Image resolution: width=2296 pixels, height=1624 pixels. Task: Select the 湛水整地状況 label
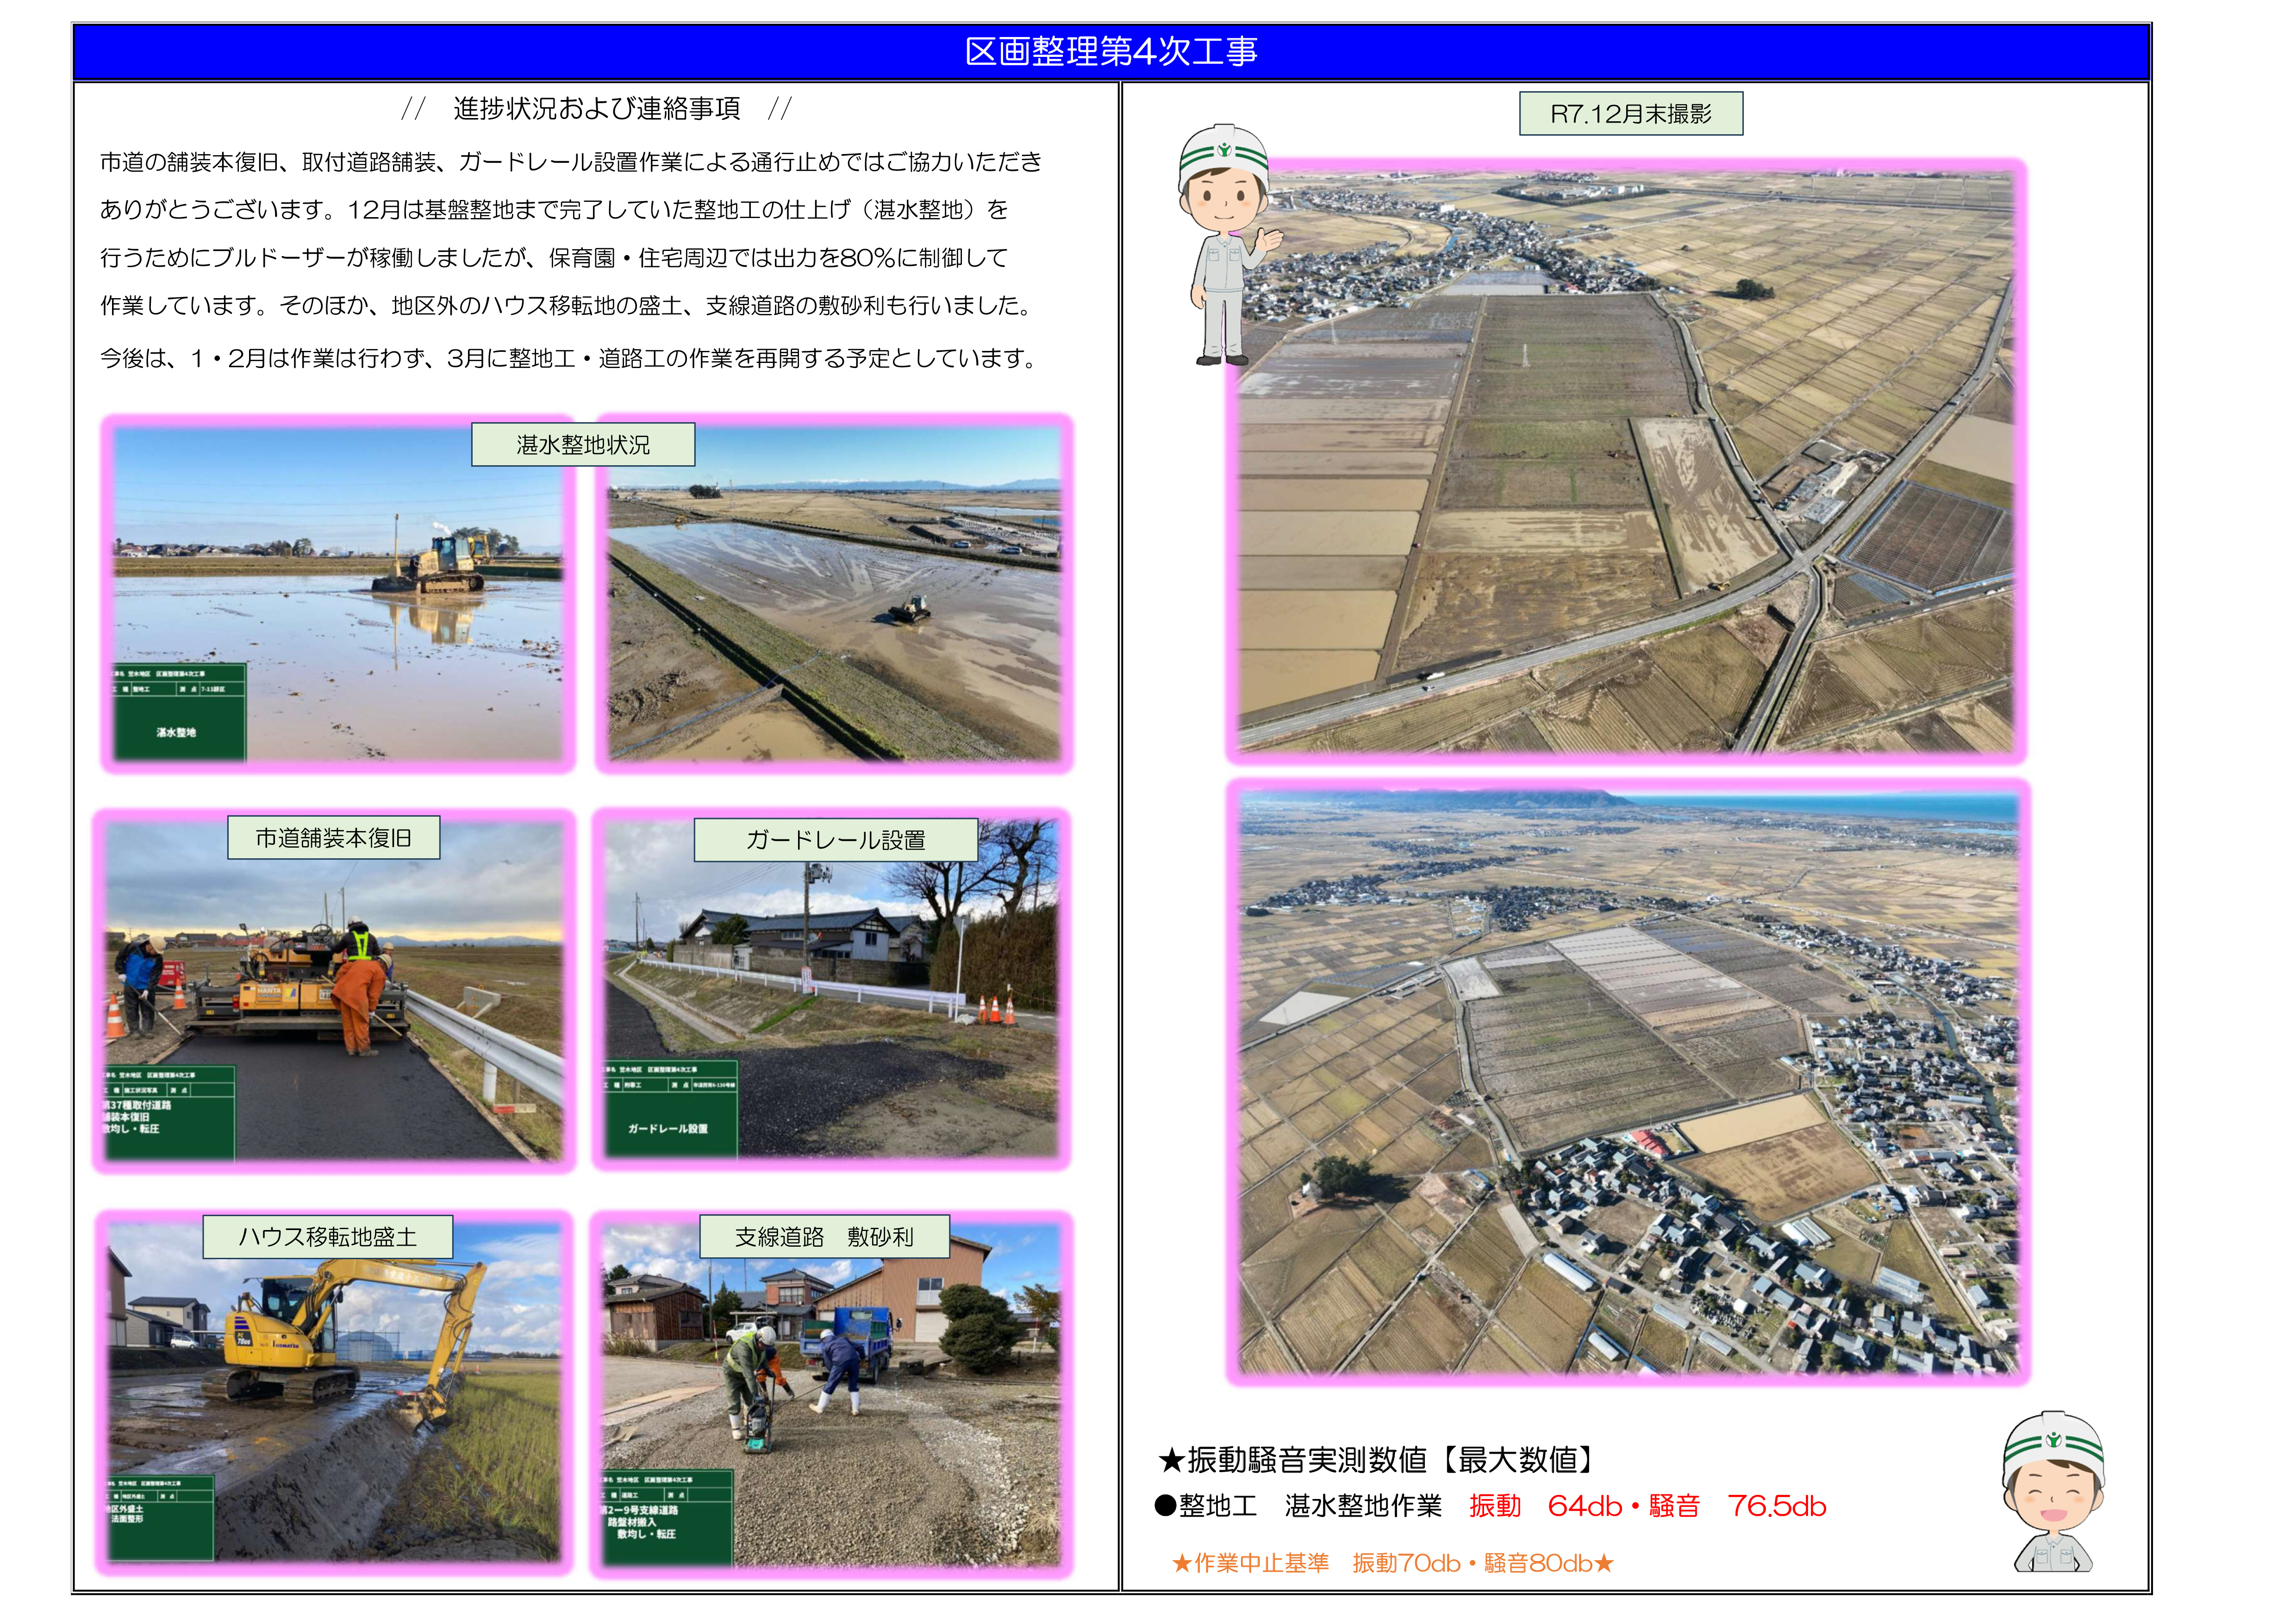point(583,445)
